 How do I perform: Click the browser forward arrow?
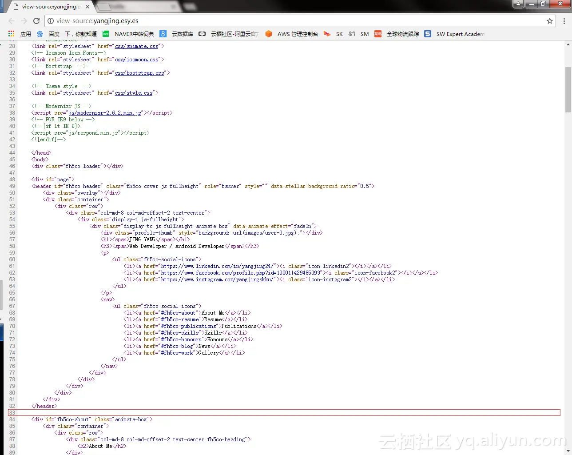pos(24,21)
